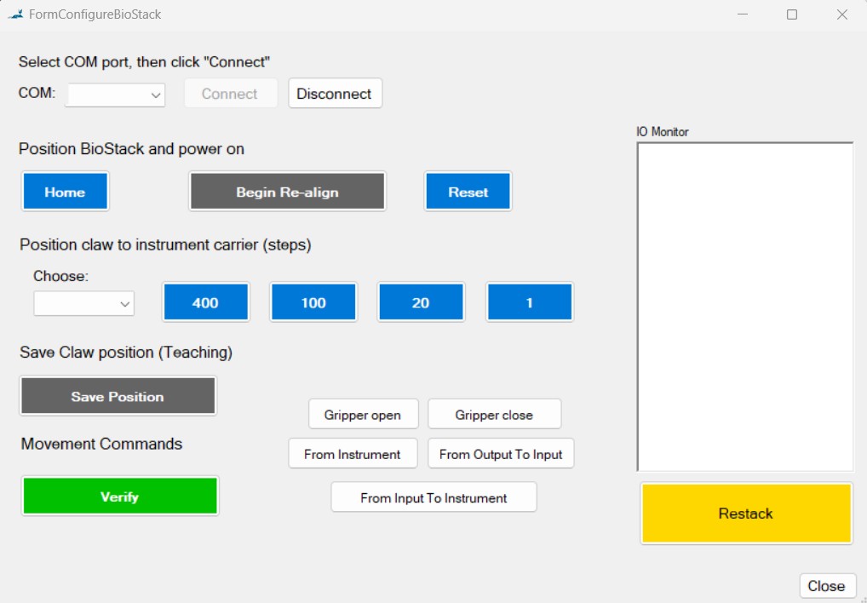Move claw by 100 steps
The height and width of the screenshot is (603, 867).
313,301
